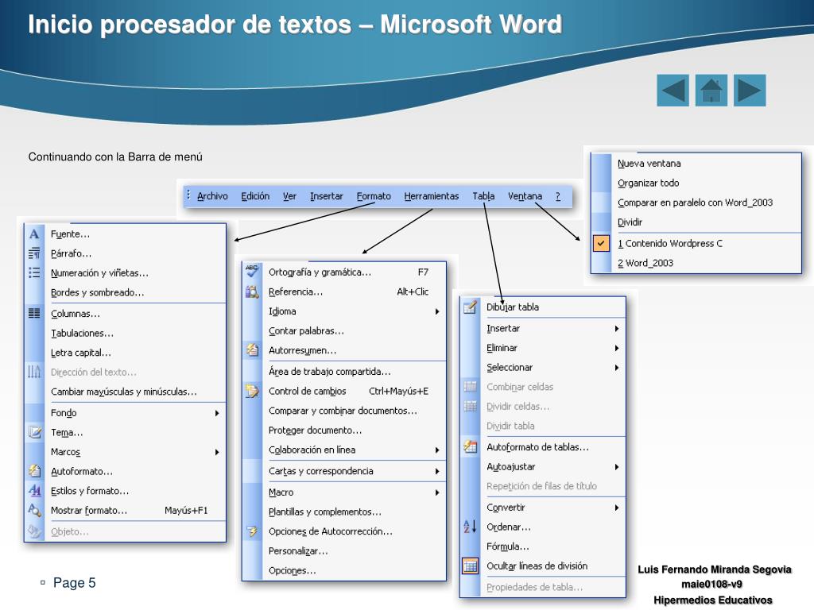814x610 pixels.
Task: Expand the Macro submenu arrow
Action: 437,492
